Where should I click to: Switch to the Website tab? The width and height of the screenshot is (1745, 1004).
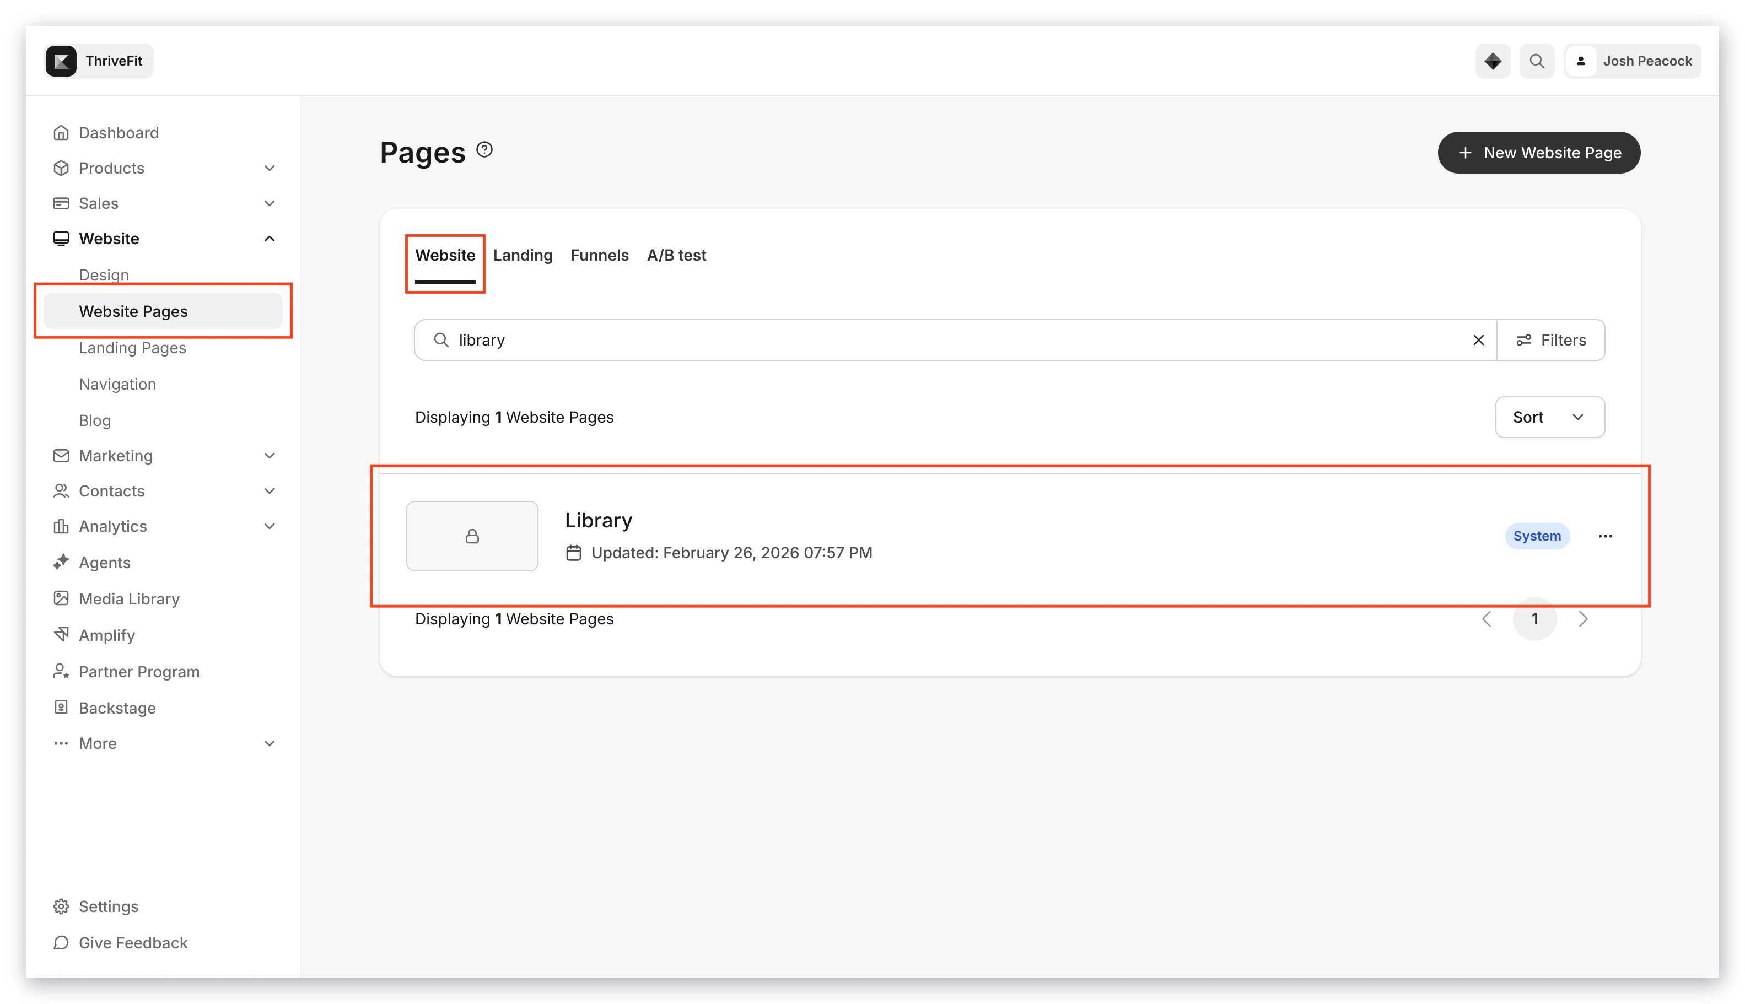[x=445, y=255]
